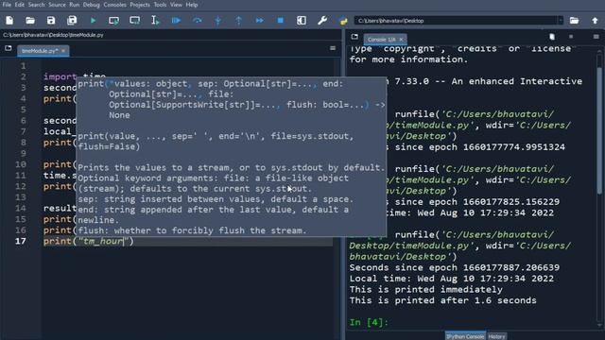
Task: Click 'This is printed after 1.6 seconds' output
Action: [x=443, y=300]
